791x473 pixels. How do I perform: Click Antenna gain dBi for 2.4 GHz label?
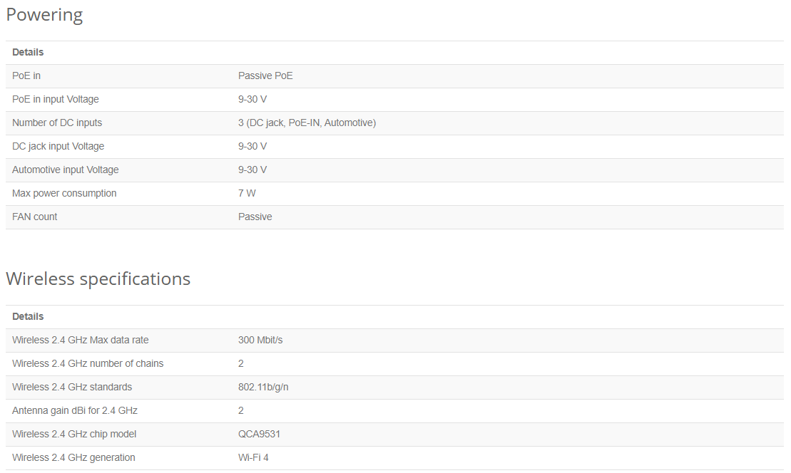point(75,410)
